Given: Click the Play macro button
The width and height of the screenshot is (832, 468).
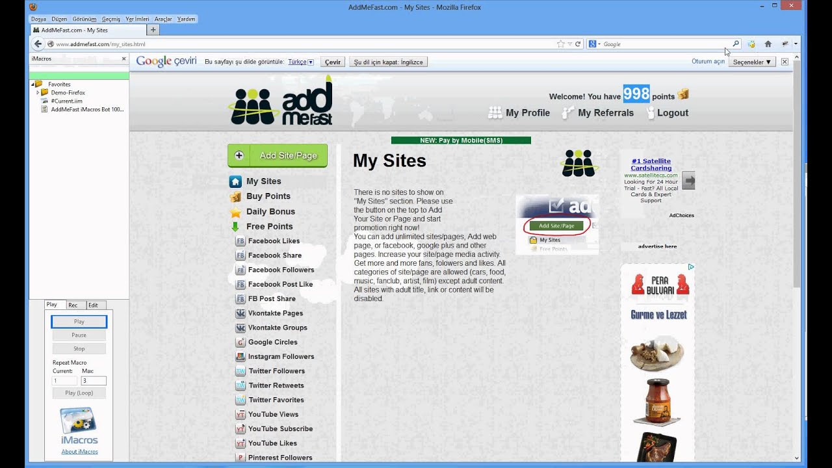Looking at the screenshot, I should 79,321.
